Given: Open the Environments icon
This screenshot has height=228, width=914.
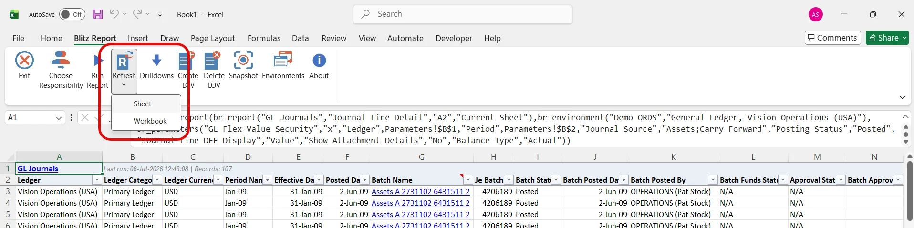Looking at the screenshot, I should pyautogui.click(x=283, y=61).
